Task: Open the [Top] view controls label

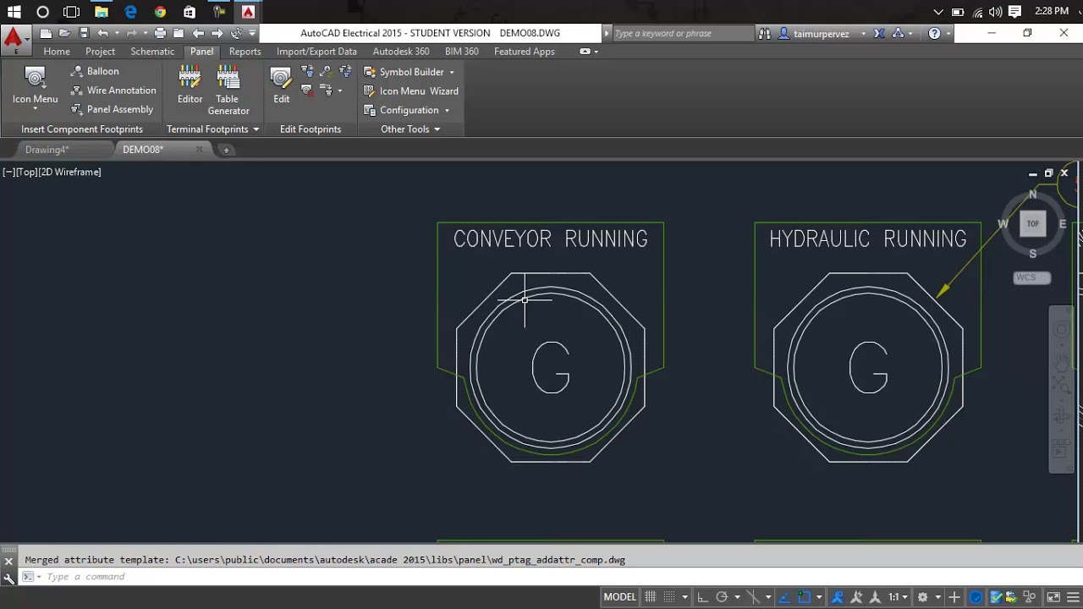Action: 26,172
